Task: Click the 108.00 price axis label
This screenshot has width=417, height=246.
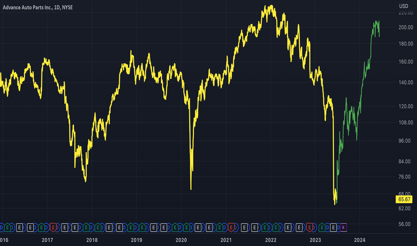Action: point(405,123)
